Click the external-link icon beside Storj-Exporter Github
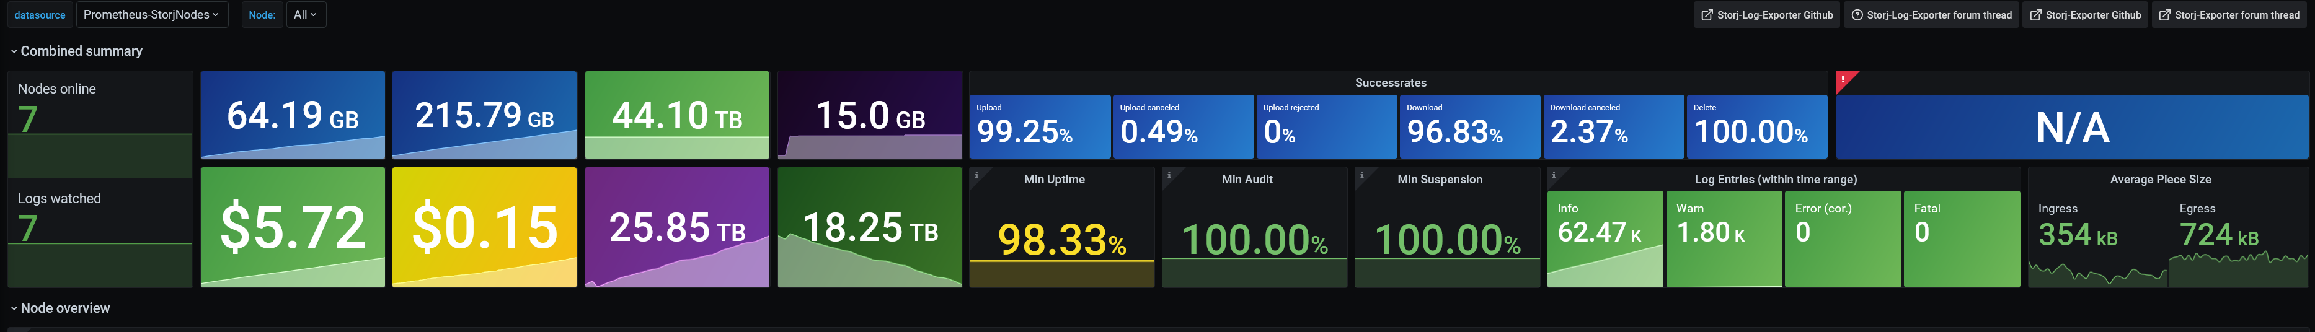 [x=2035, y=15]
